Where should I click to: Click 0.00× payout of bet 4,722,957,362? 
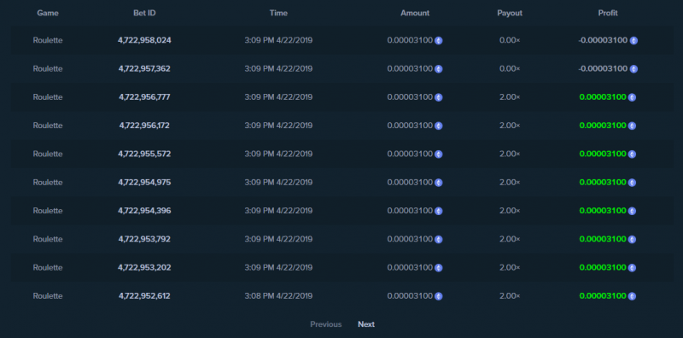coord(510,68)
